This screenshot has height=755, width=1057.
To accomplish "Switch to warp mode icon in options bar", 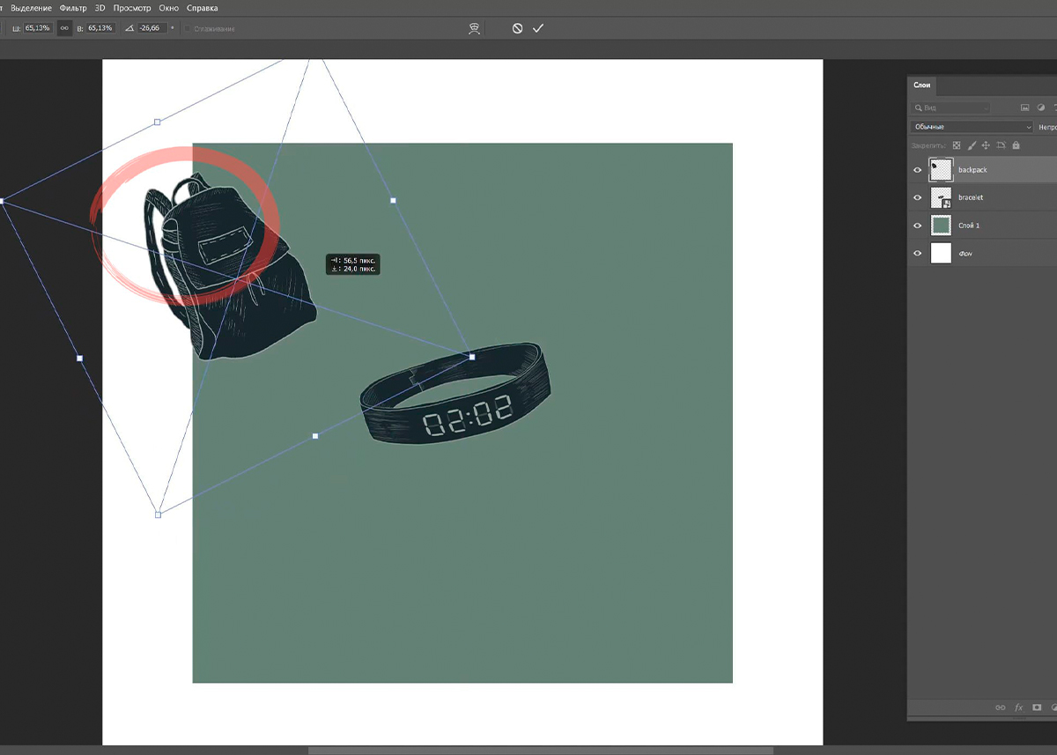I will point(474,28).
